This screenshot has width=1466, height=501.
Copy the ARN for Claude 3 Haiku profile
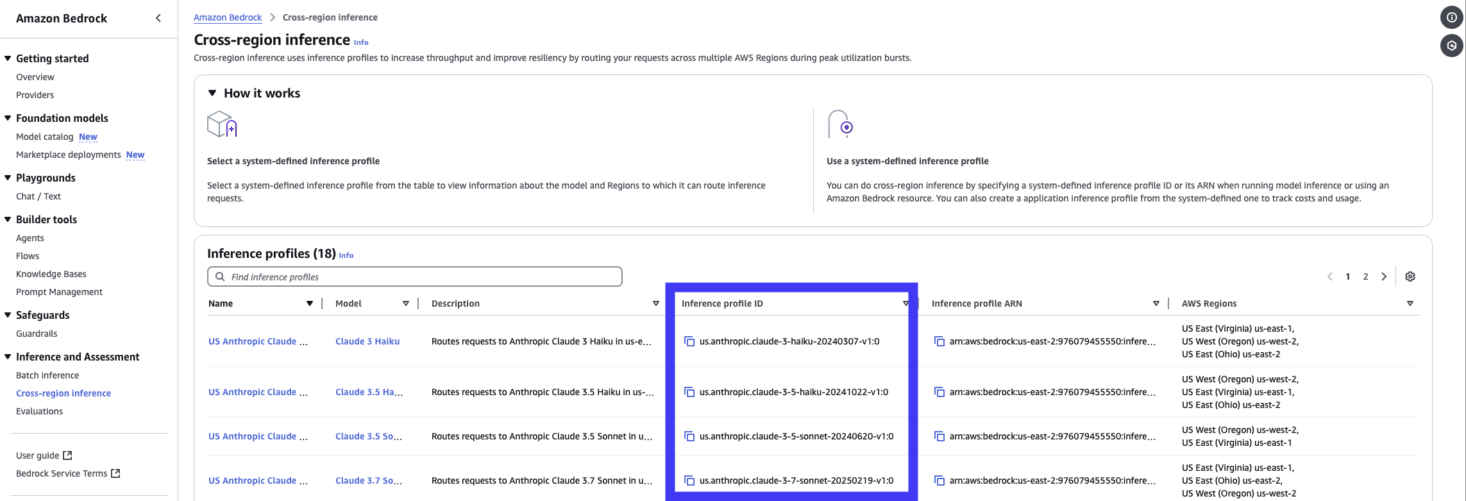click(x=939, y=341)
